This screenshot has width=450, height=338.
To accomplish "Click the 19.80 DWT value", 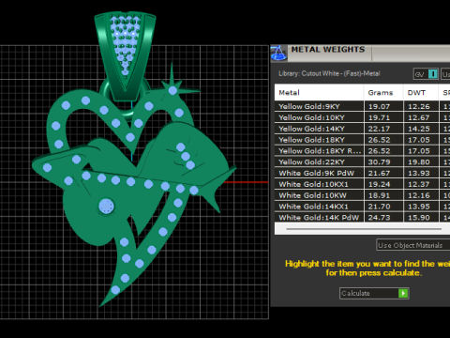I will point(419,162).
